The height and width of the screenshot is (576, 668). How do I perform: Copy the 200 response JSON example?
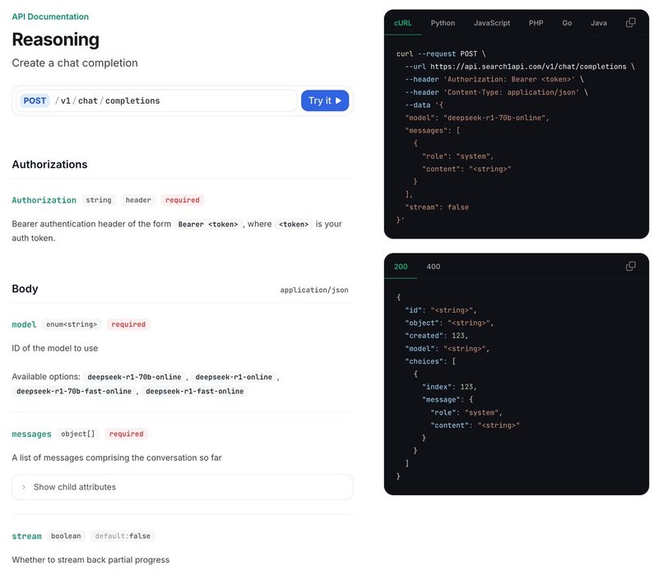pos(631,267)
